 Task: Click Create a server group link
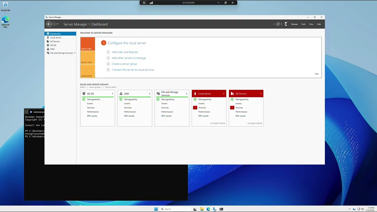[124, 64]
